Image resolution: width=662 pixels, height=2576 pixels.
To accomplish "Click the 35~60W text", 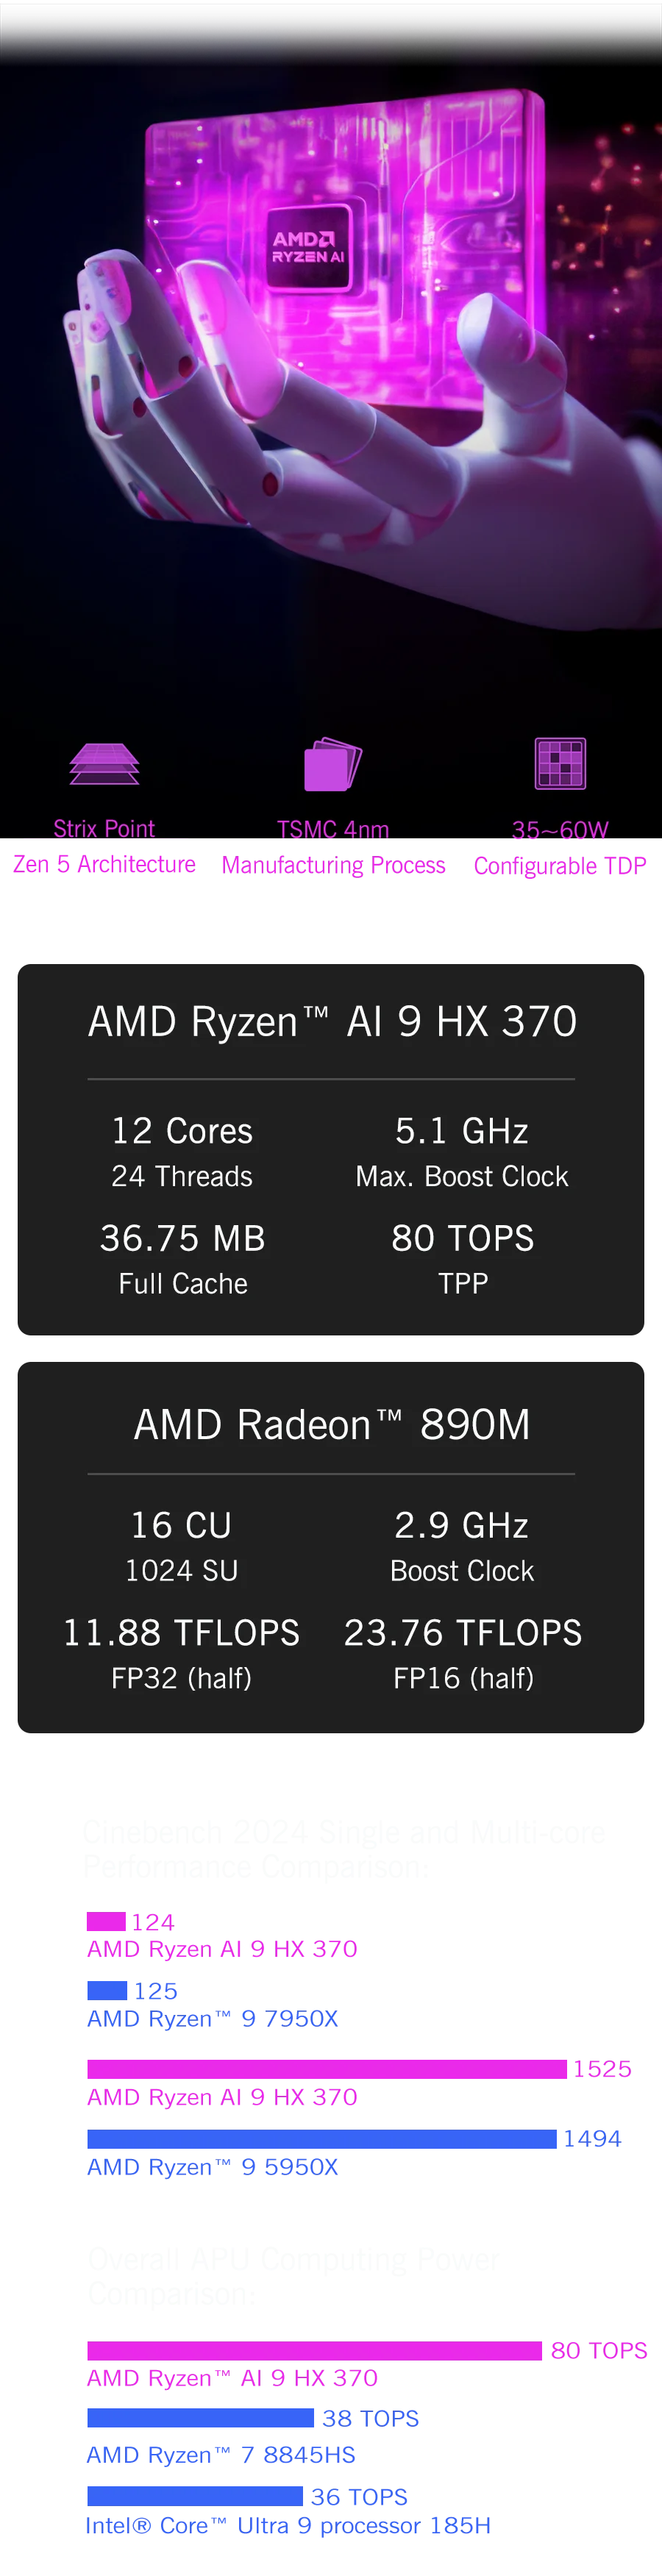I will click(560, 830).
